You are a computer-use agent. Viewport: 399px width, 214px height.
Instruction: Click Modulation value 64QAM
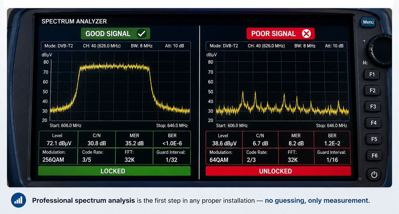tap(219, 160)
